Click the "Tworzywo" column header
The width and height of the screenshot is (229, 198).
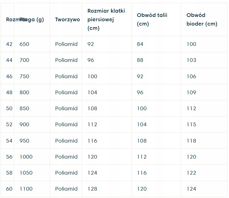tap(67, 19)
